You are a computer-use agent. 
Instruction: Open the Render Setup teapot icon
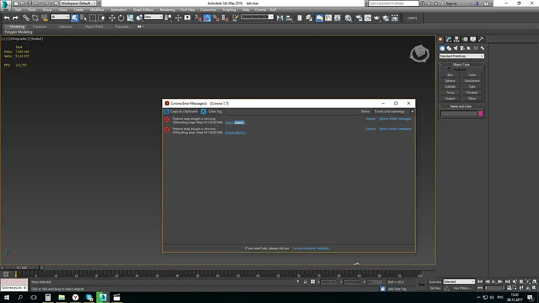(359, 18)
